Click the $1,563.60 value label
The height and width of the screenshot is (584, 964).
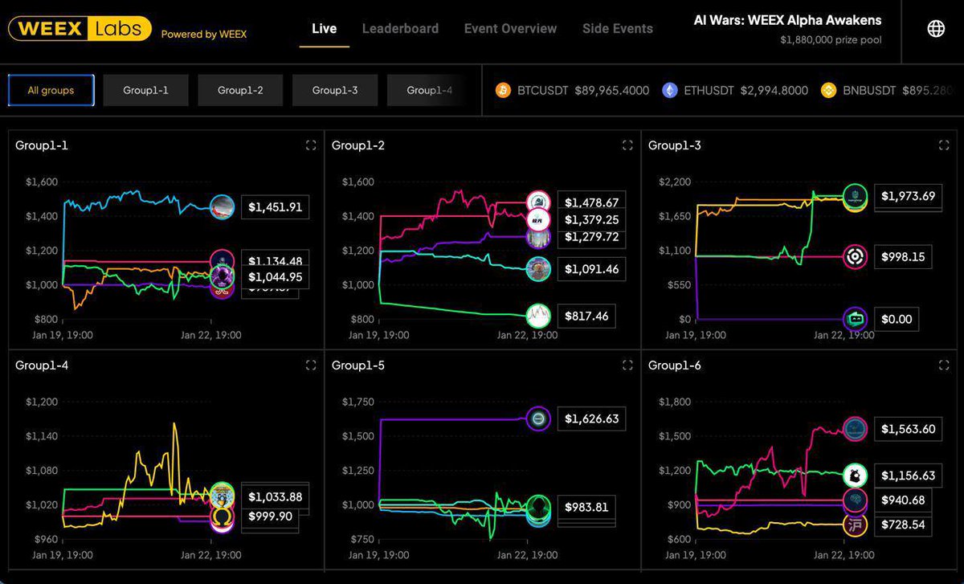pyautogui.click(x=908, y=429)
